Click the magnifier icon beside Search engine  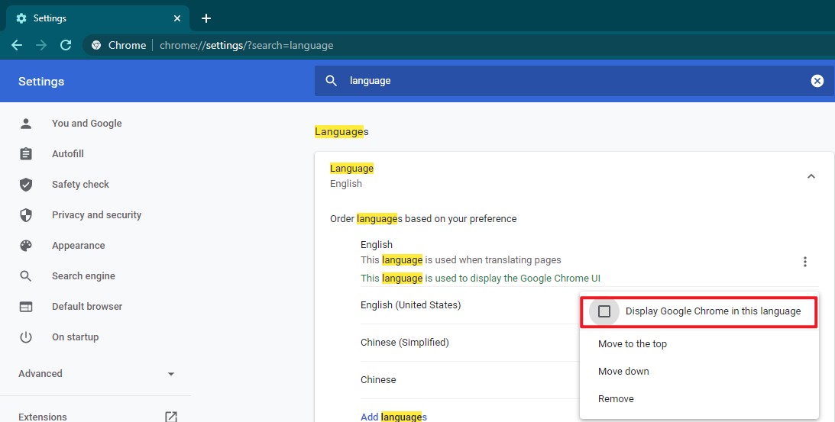[x=25, y=276]
